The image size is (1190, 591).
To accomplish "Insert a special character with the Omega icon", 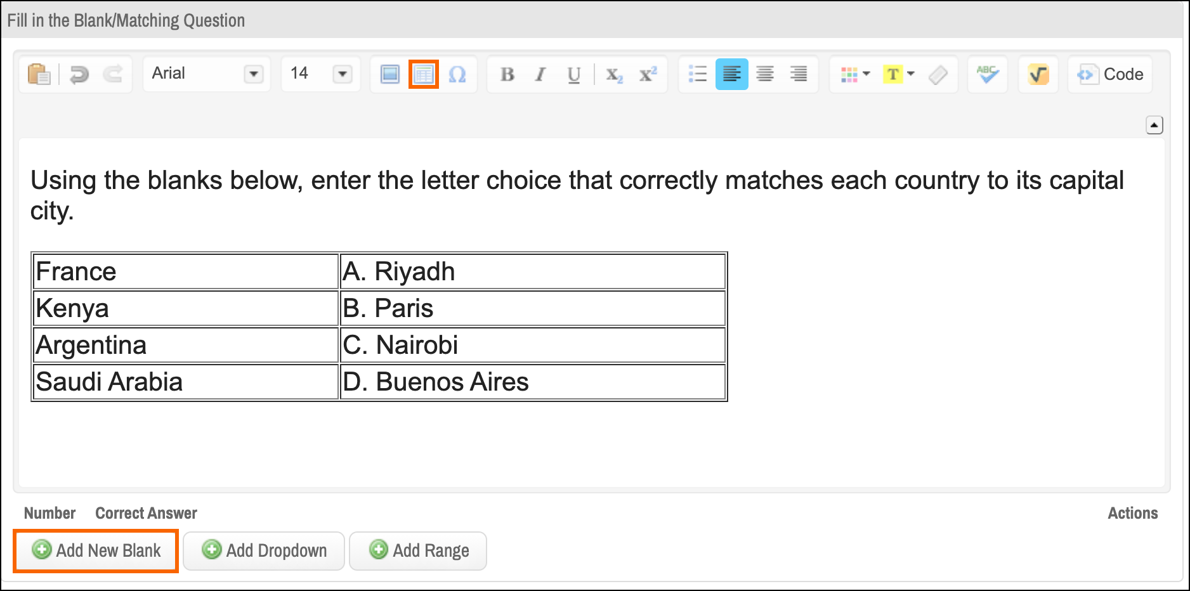I will pyautogui.click(x=458, y=74).
